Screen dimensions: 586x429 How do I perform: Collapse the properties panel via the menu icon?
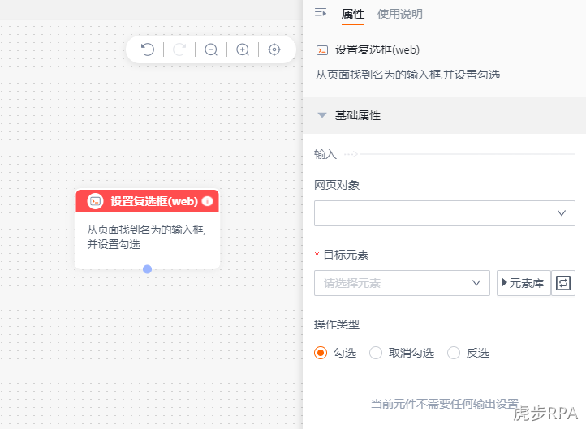tap(321, 14)
